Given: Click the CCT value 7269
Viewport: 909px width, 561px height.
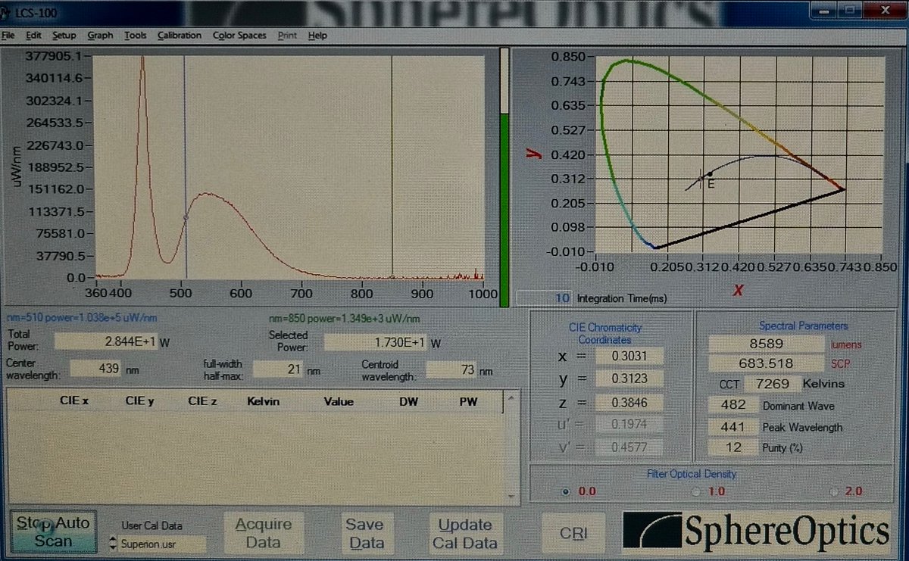Looking at the screenshot, I should [772, 384].
